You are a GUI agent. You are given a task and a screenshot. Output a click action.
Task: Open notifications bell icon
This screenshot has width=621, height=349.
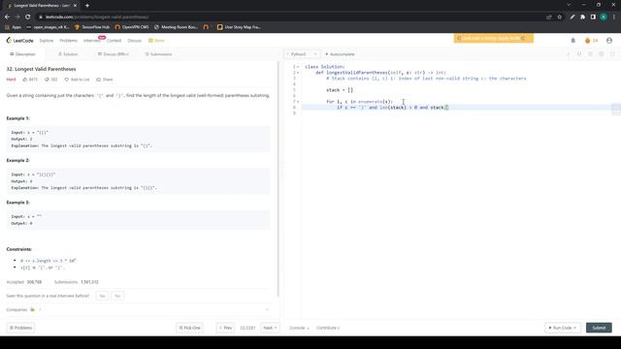[573, 41]
